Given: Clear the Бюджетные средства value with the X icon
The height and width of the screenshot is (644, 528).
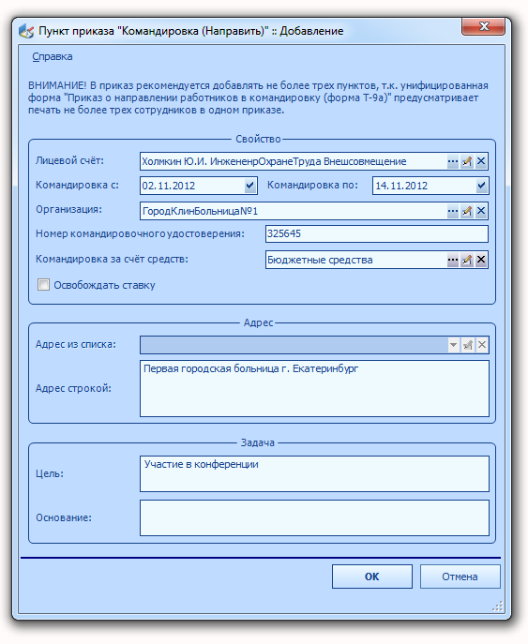Looking at the screenshot, I should (x=481, y=260).
